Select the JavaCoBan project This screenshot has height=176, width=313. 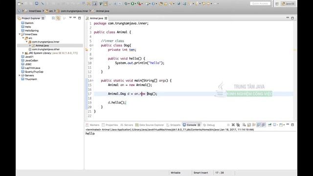click(31, 61)
